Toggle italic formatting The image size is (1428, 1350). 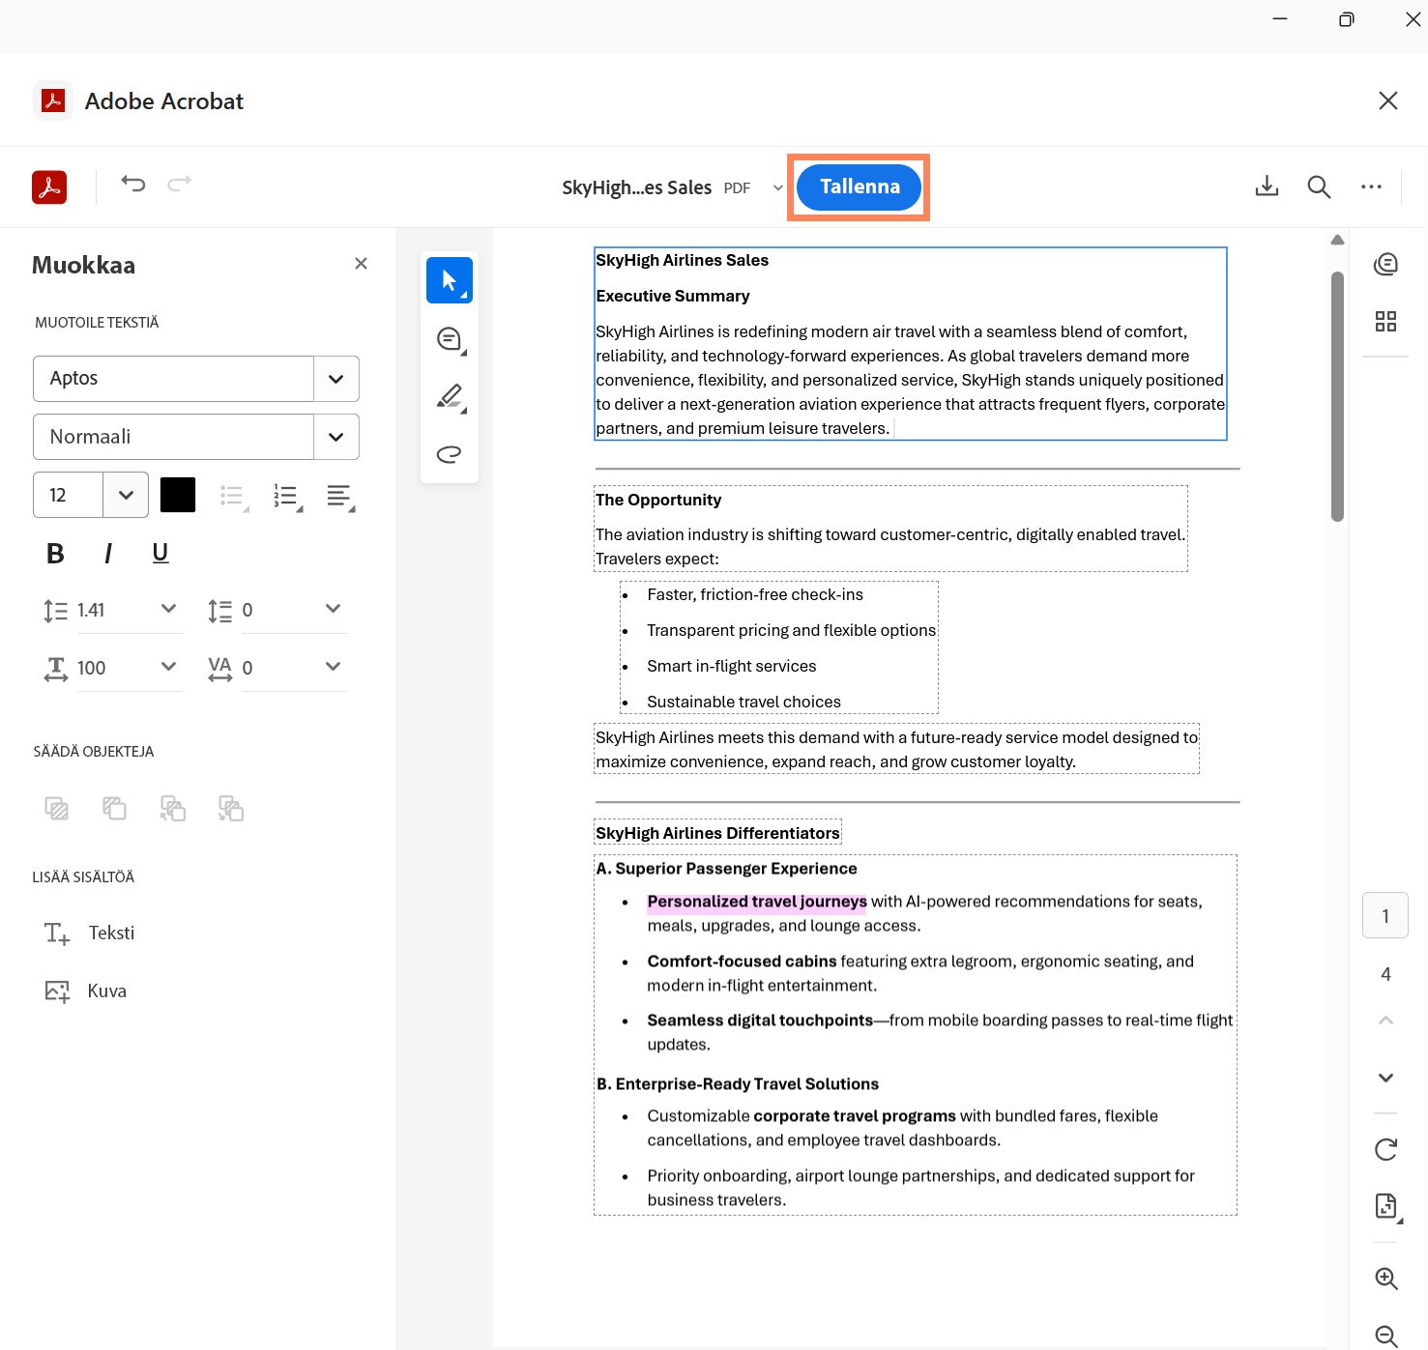pyautogui.click(x=107, y=554)
